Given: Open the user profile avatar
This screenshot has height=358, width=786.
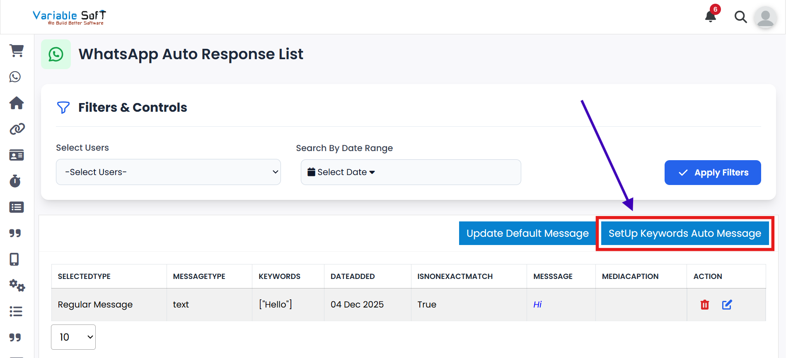Looking at the screenshot, I should tap(765, 18).
